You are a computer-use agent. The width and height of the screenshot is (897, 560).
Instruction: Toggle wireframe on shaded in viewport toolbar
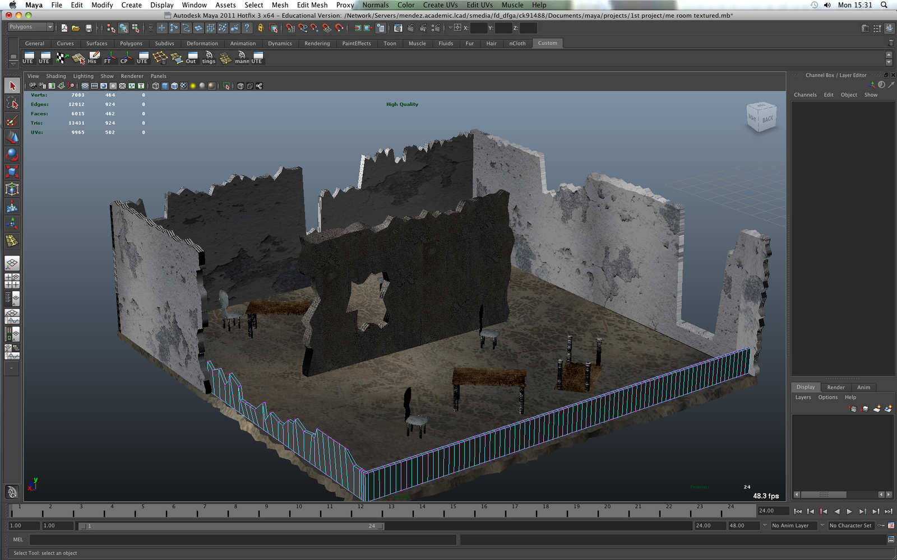pyautogui.click(x=174, y=86)
